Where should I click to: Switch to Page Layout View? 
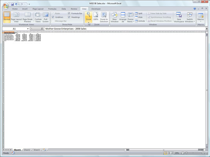(16, 17)
